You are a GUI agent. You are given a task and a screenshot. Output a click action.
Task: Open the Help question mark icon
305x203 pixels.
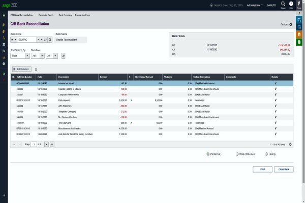coord(291,4)
